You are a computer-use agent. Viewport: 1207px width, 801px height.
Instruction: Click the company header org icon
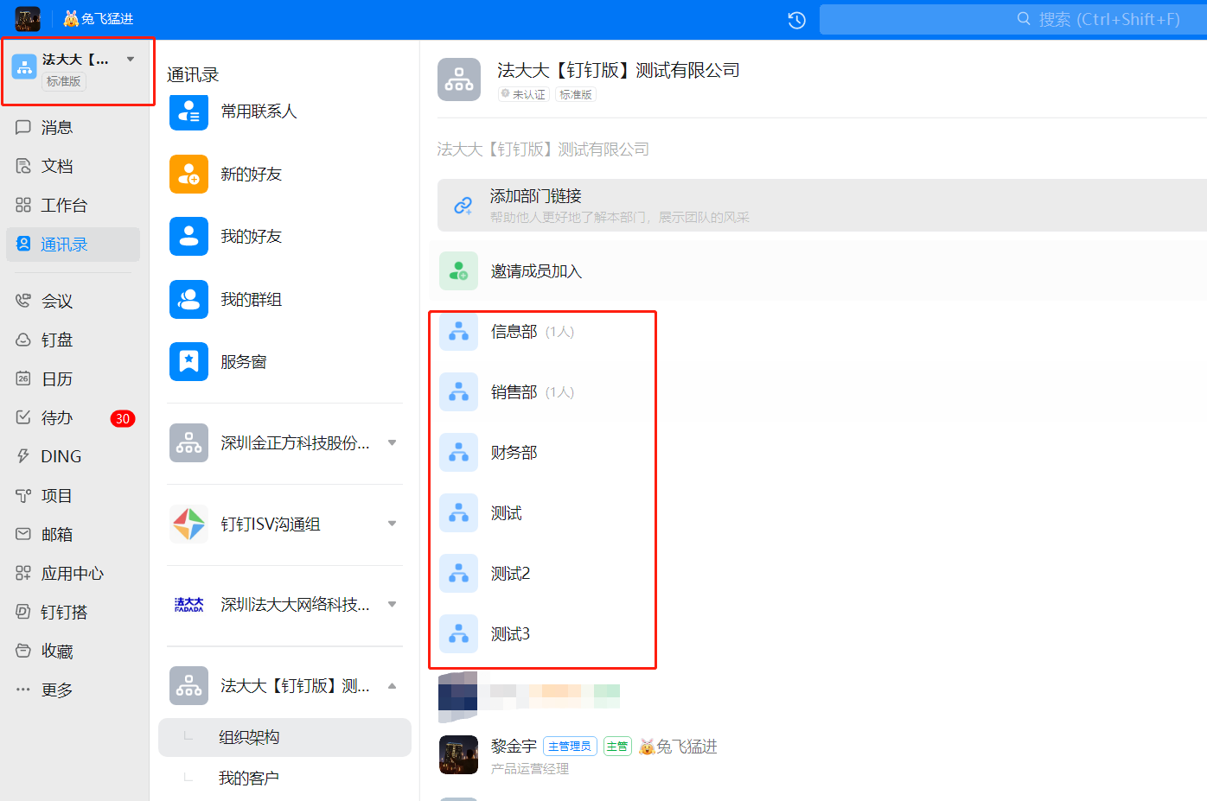459,79
